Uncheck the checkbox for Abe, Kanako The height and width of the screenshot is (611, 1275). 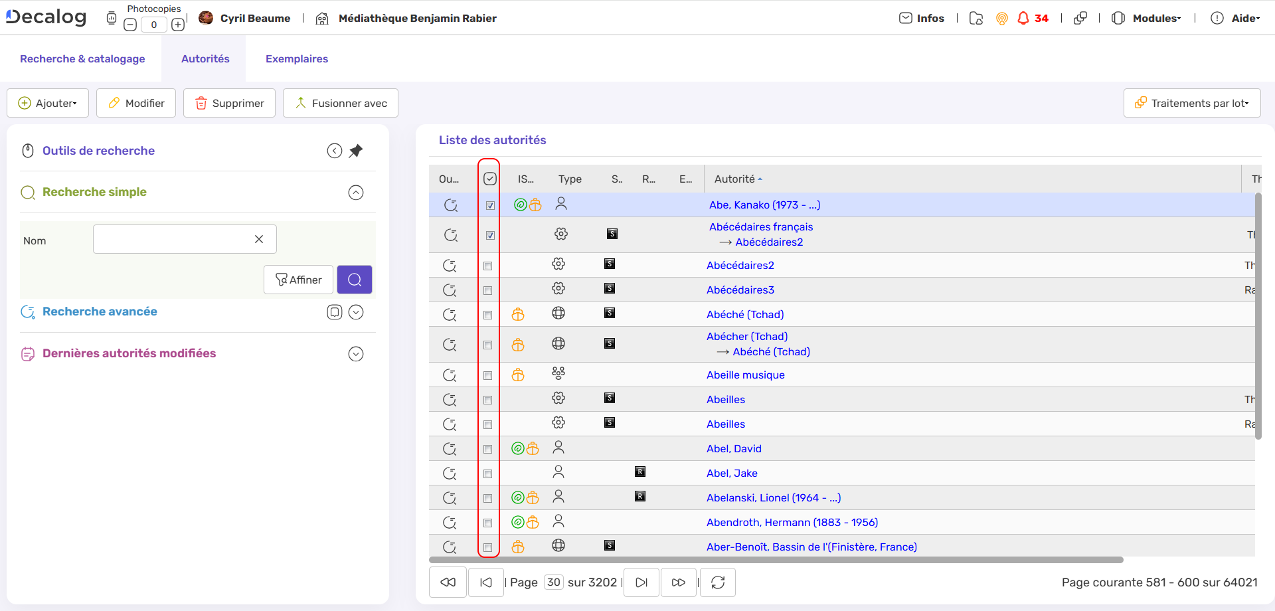point(490,206)
